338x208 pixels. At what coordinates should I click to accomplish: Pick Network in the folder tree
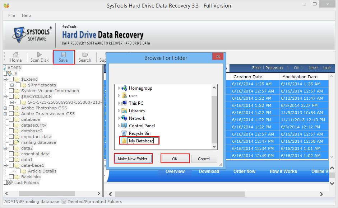pyautogui.click(x=137, y=118)
